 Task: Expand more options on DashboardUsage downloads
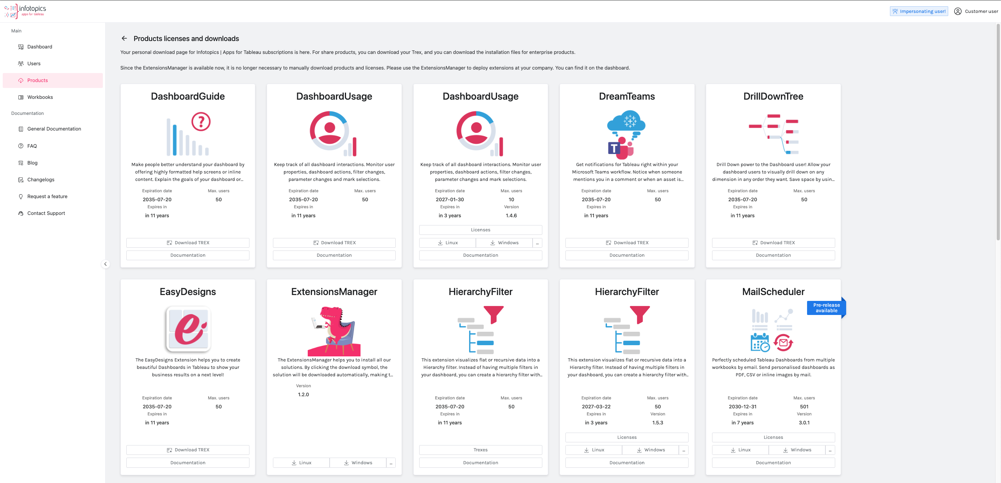pyautogui.click(x=538, y=243)
